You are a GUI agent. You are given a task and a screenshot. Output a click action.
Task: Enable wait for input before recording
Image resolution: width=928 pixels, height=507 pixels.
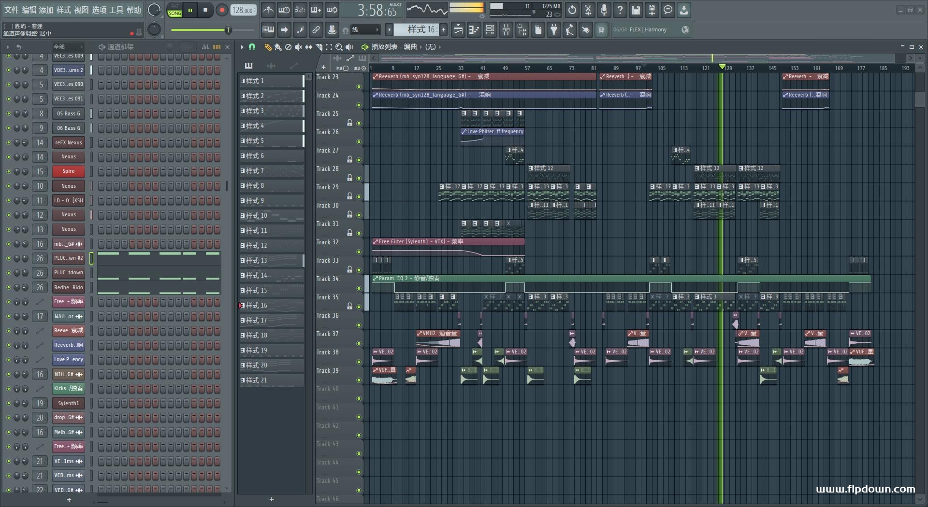click(x=284, y=10)
